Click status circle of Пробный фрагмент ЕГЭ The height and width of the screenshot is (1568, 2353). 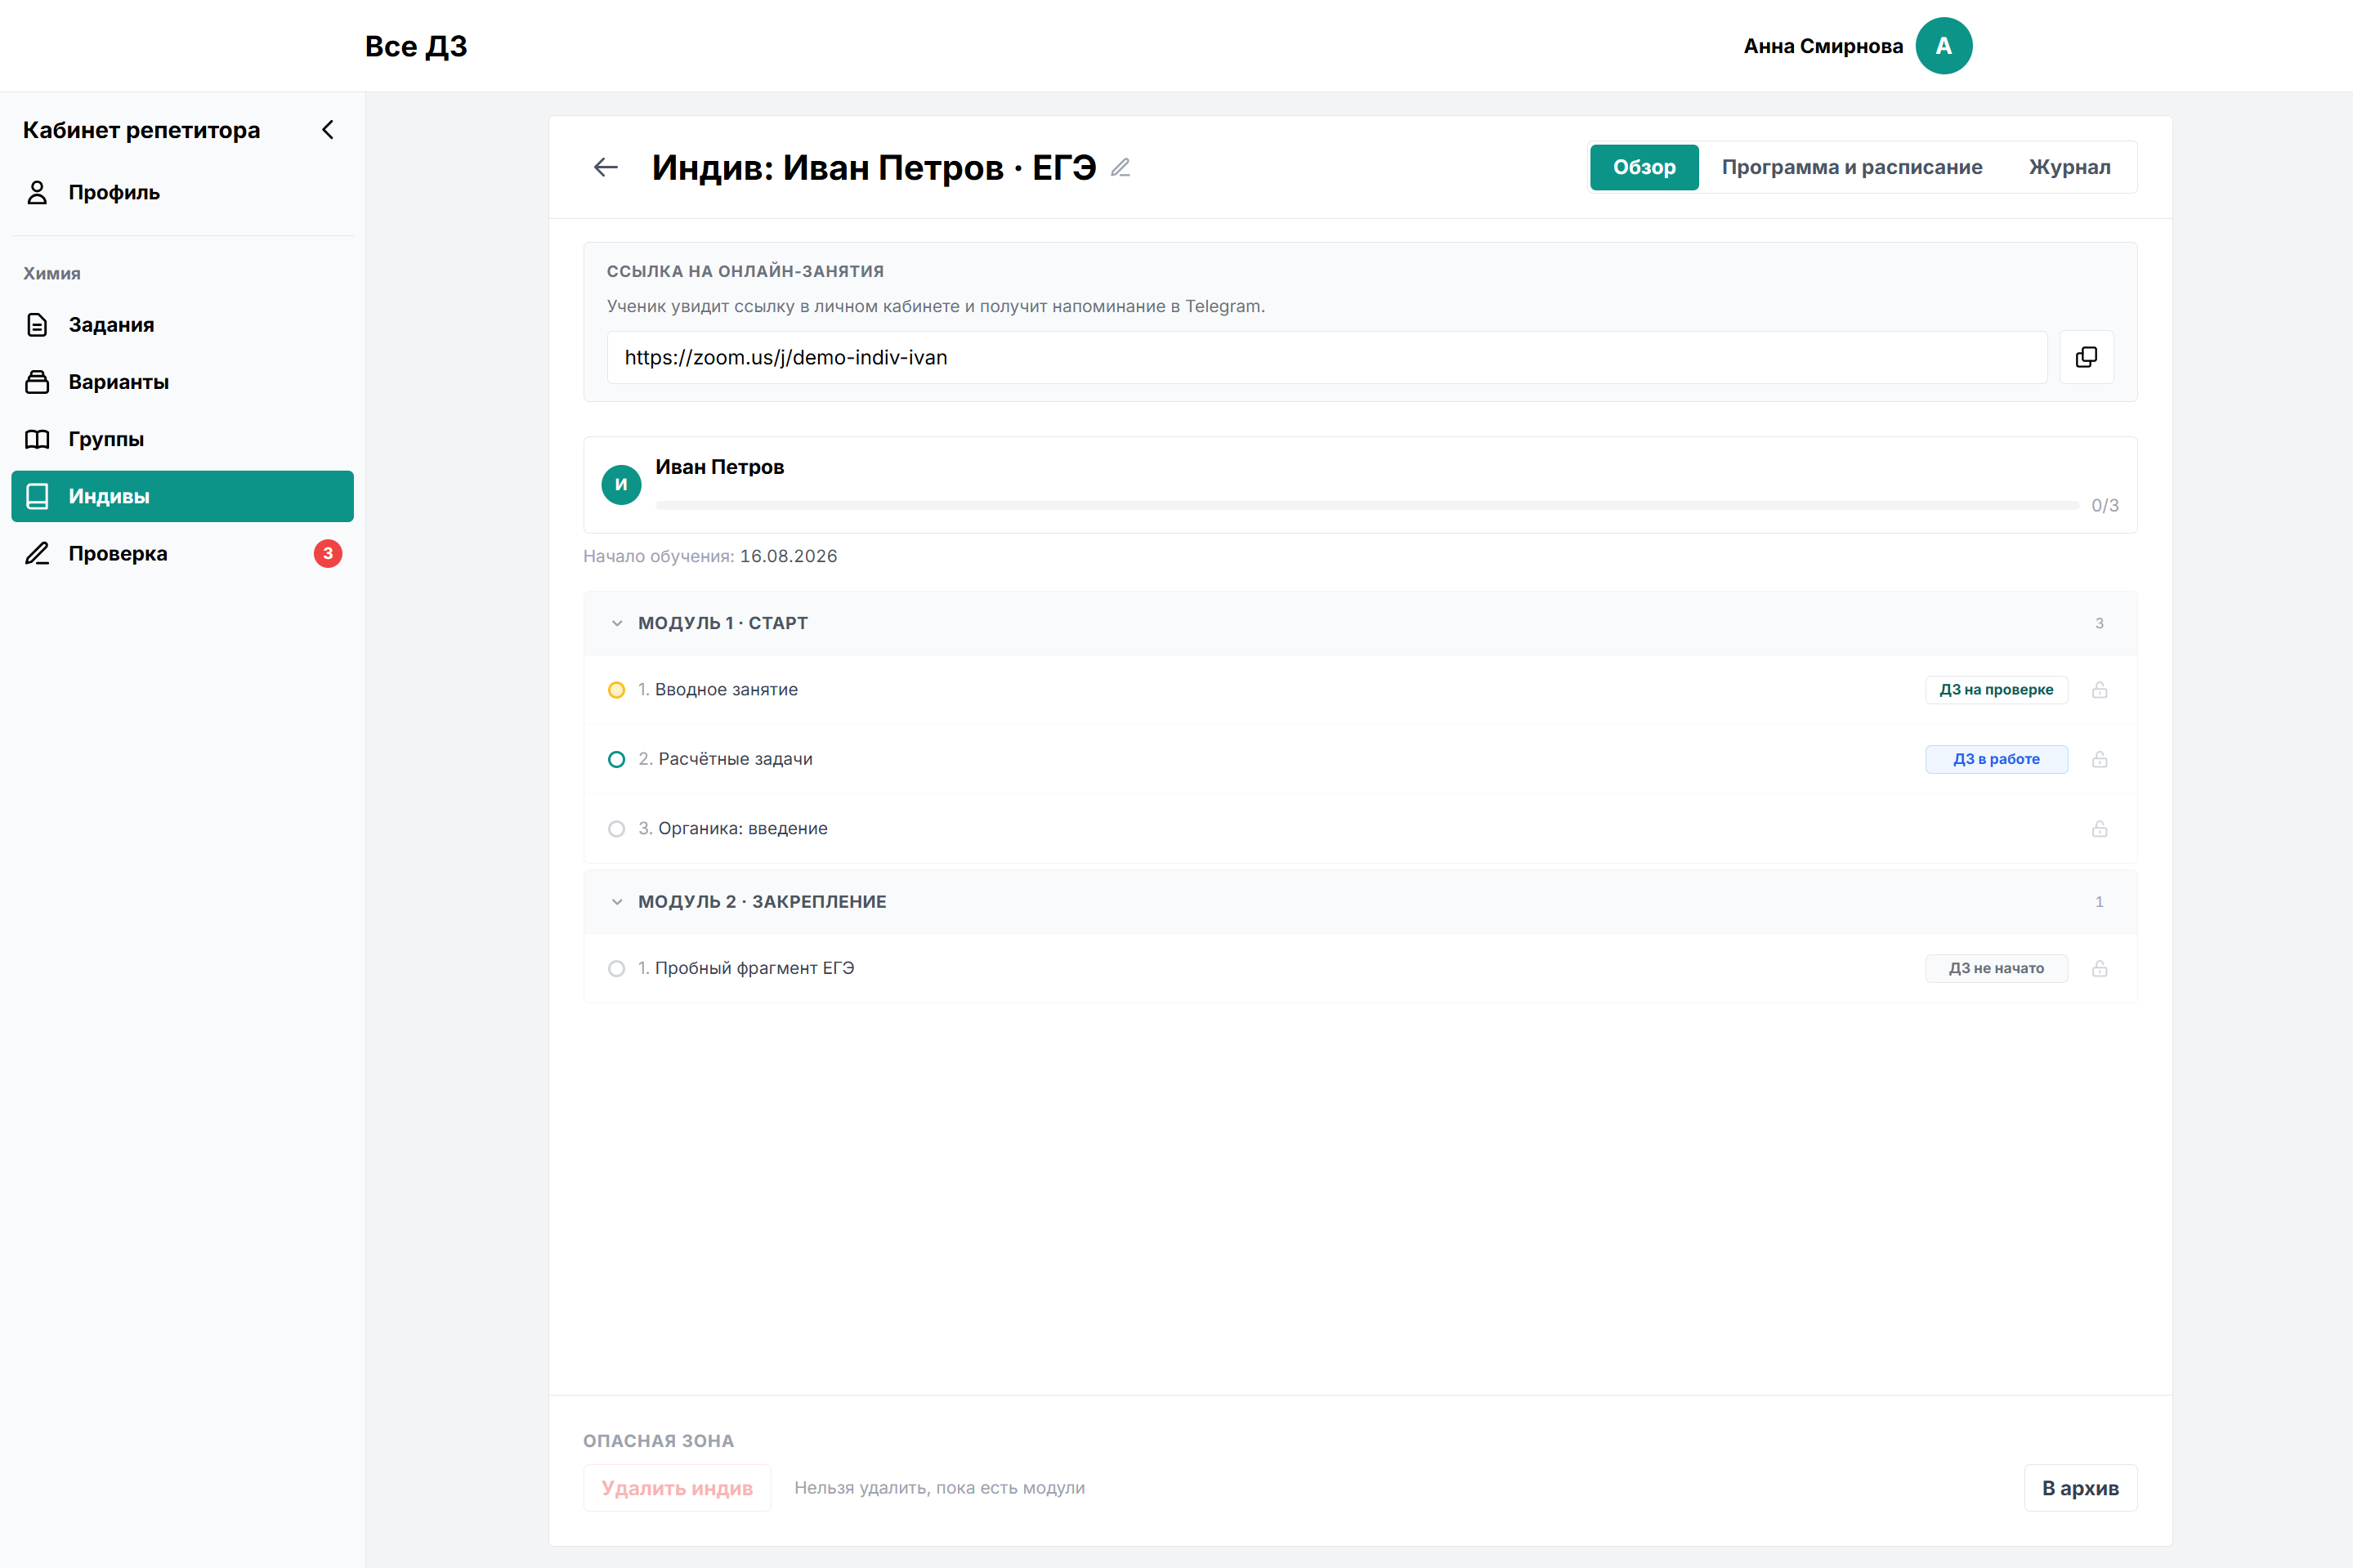click(x=617, y=969)
